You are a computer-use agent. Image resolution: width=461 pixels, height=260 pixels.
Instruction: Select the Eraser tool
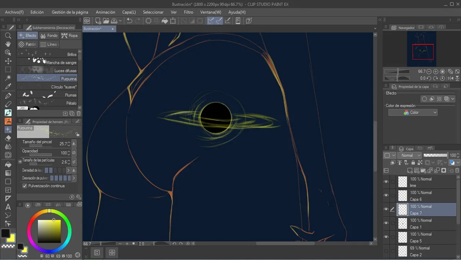8,138
